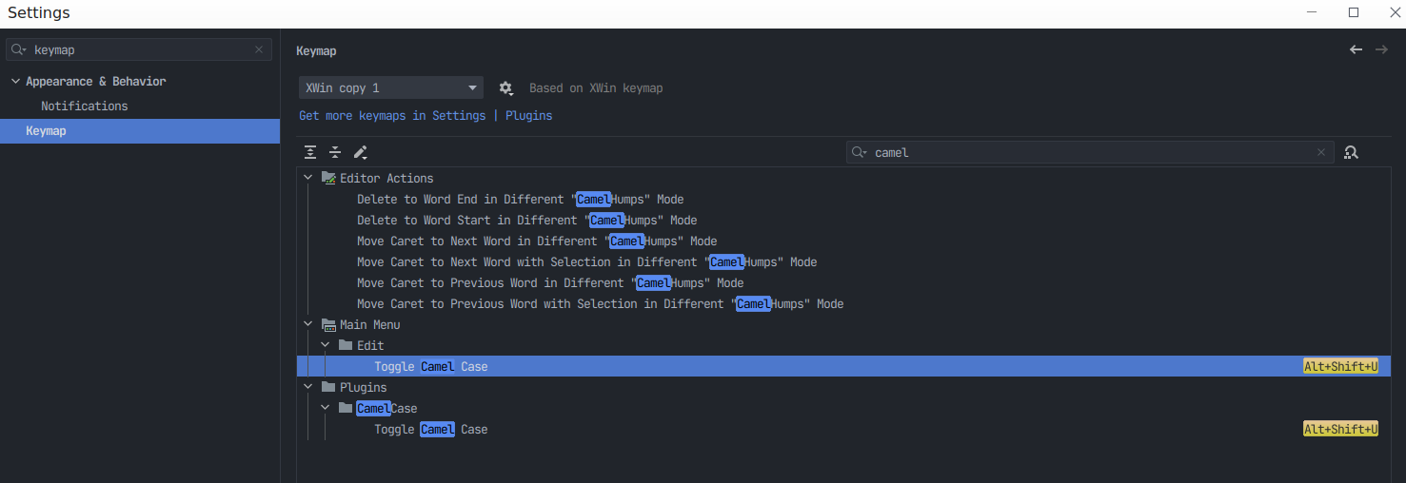
Task: Select Keymap in settings sidebar
Action: pos(140,131)
